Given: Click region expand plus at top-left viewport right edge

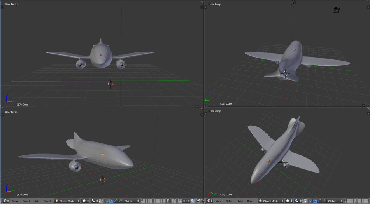Looking at the screenshot, I should pos(202,7).
